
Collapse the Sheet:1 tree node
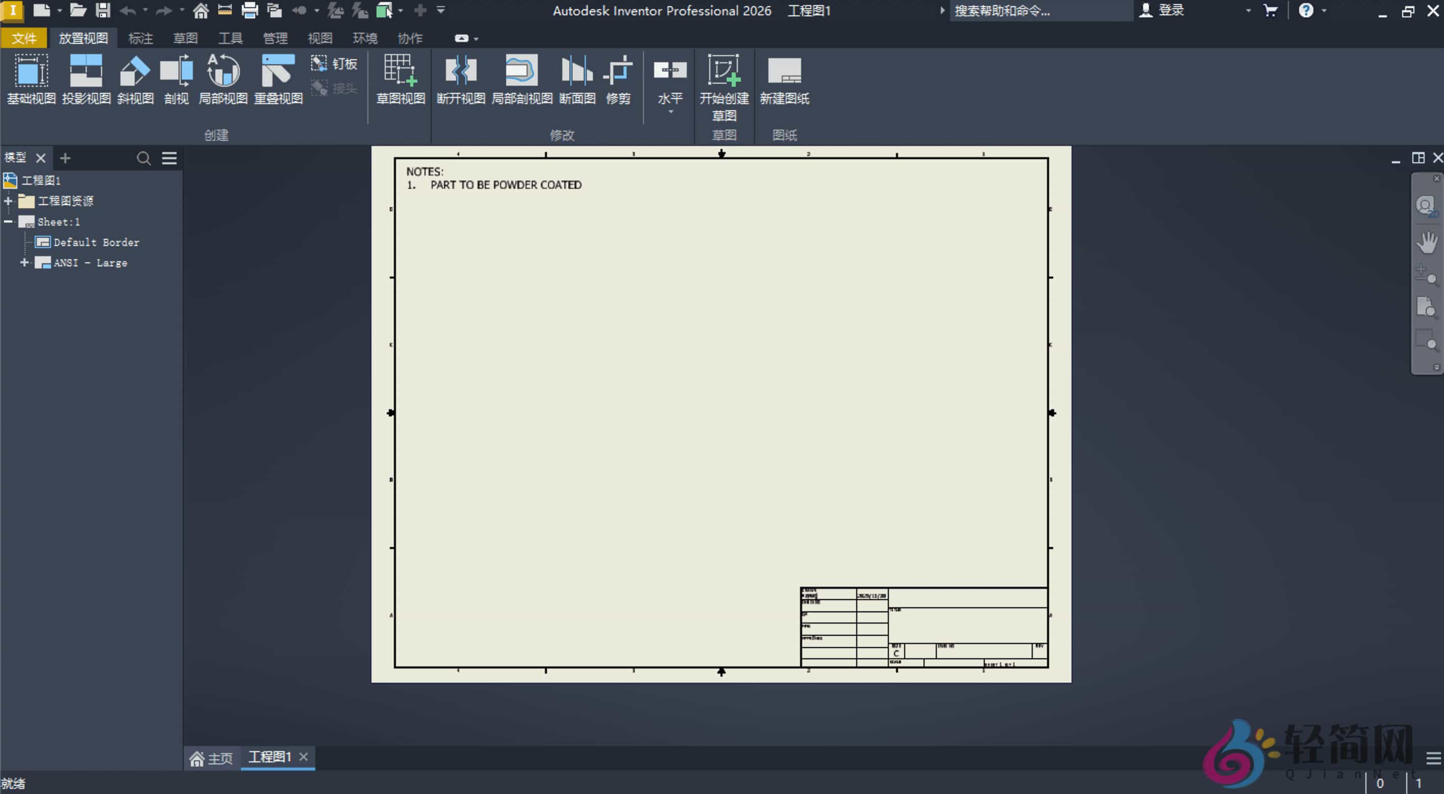click(8, 221)
